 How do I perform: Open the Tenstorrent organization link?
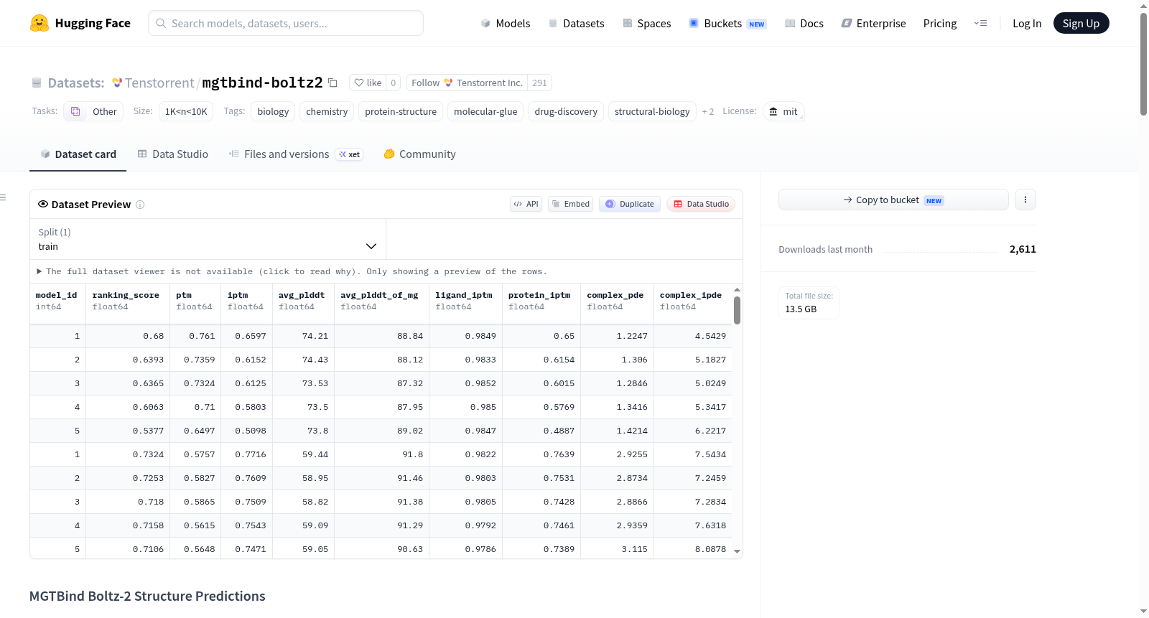click(159, 83)
